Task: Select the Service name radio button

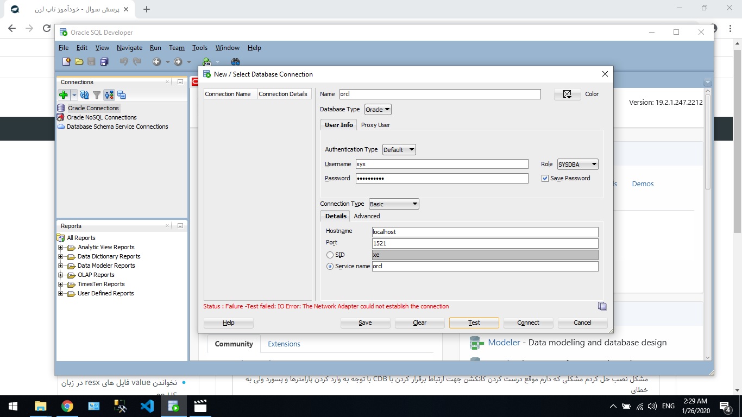Action: click(x=330, y=267)
